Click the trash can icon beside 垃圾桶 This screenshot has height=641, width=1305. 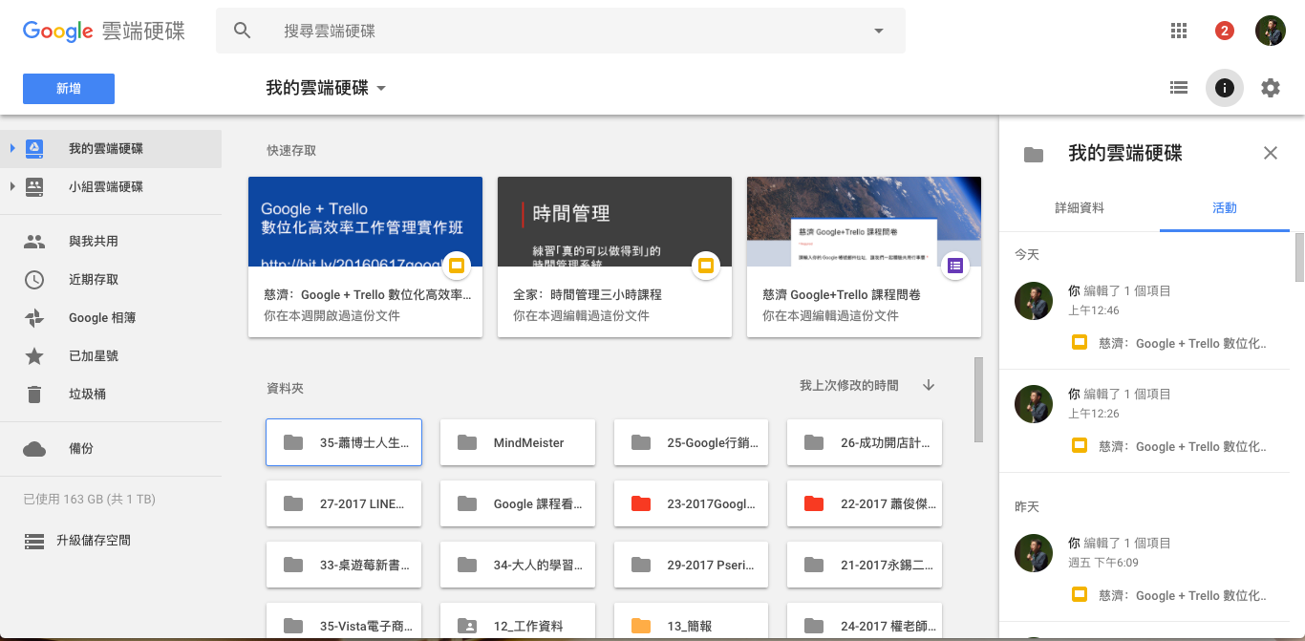click(x=34, y=395)
